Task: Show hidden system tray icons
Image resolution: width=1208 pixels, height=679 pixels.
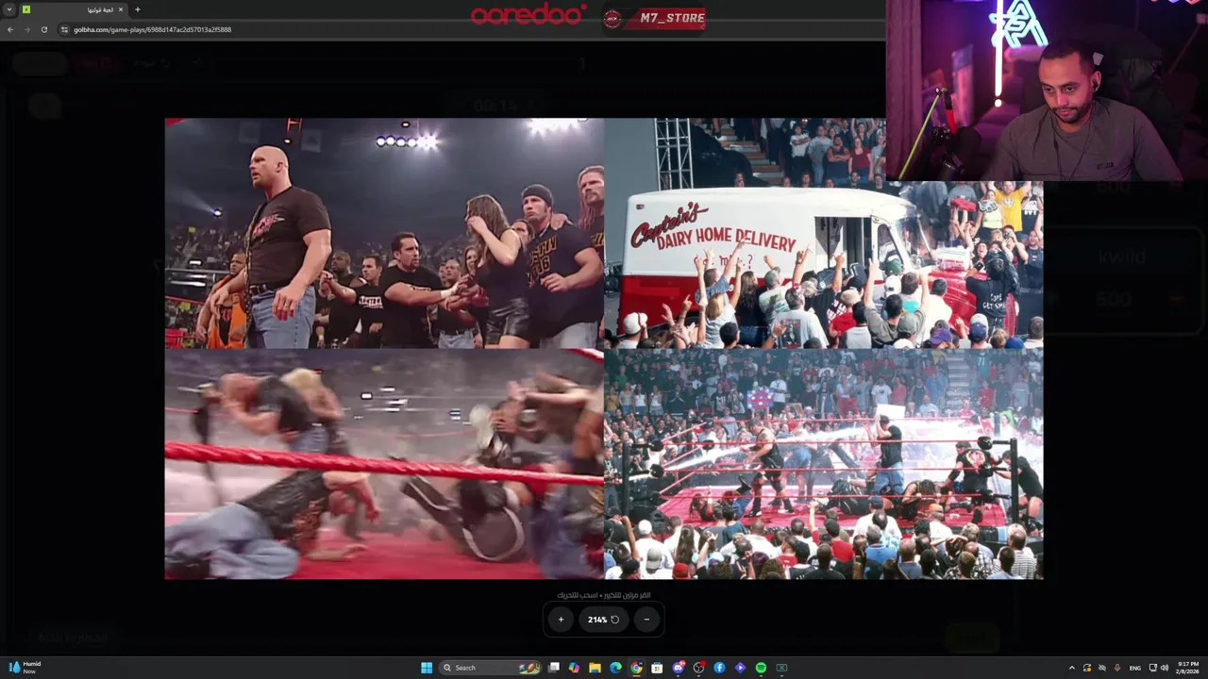Action: coord(1071,668)
